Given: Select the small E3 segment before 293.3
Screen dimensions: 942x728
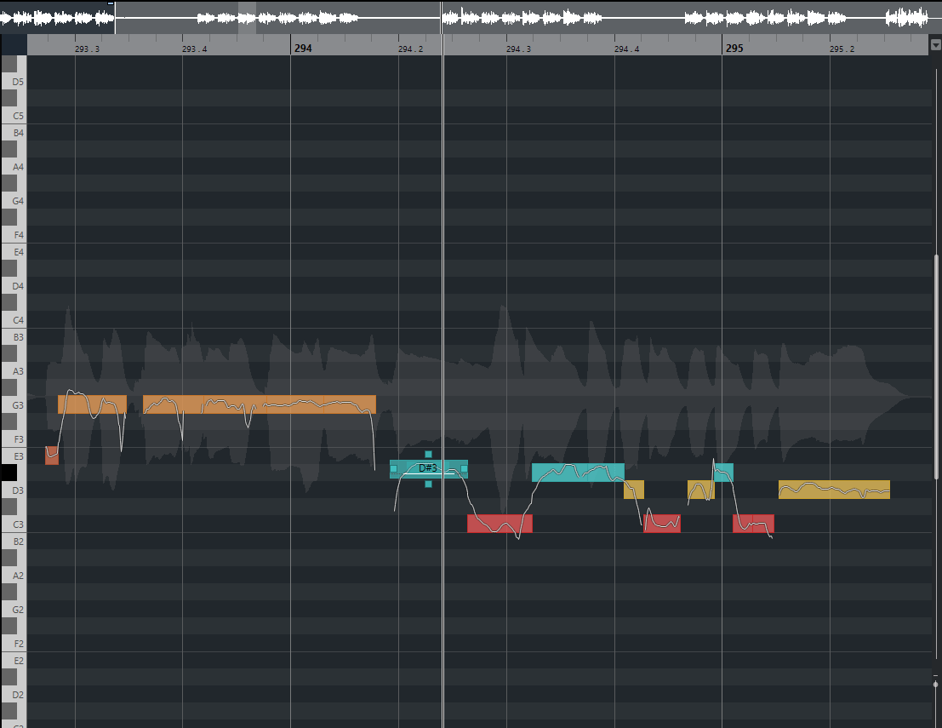Looking at the screenshot, I should pyautogui.click(x=52, y=455).
